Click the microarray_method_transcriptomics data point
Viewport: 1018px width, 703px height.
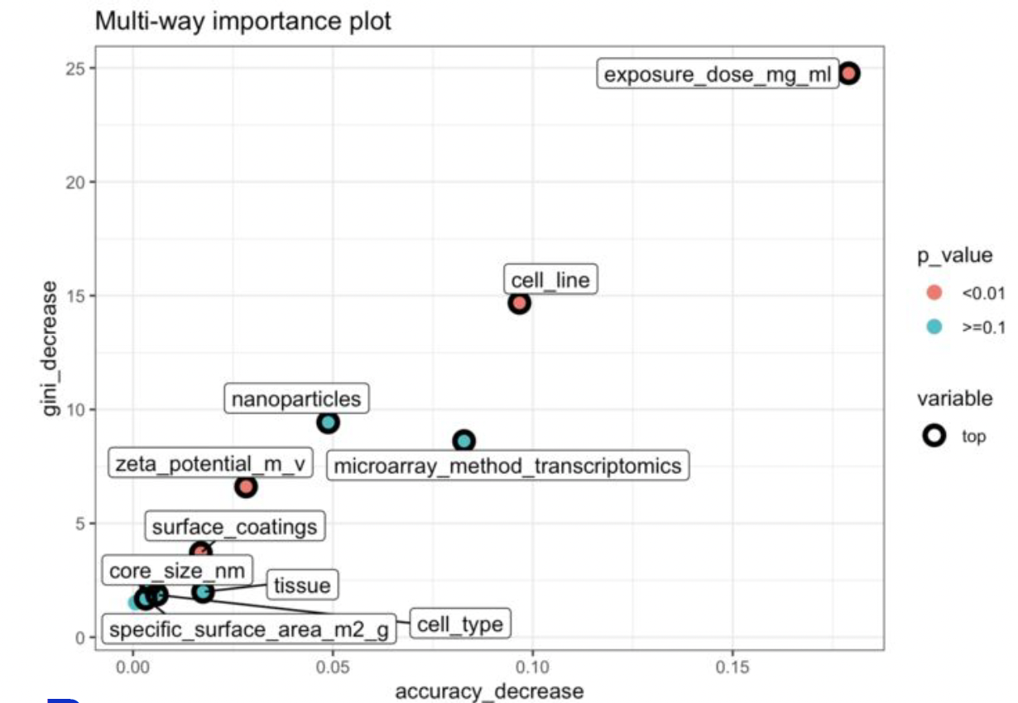point(464,441)
